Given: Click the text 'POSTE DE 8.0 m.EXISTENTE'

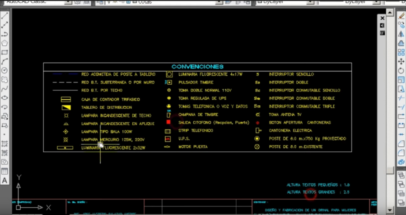Looking at the screenshot, I should [x=296, y=146].
